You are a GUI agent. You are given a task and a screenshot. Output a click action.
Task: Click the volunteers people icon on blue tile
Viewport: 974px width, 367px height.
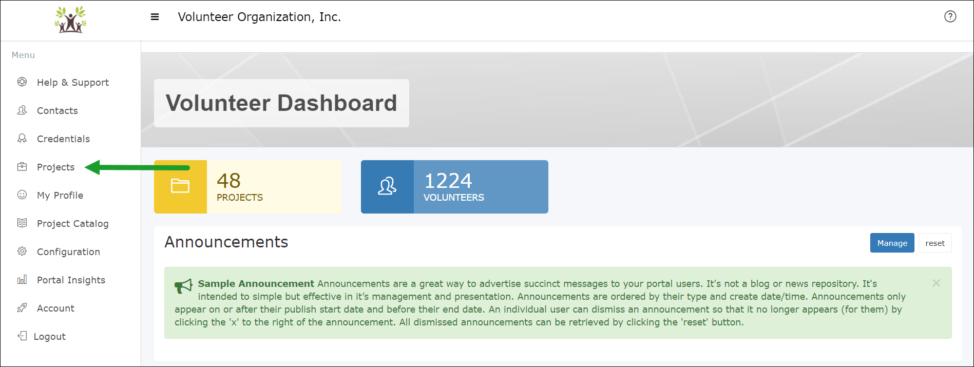point(387,186)
